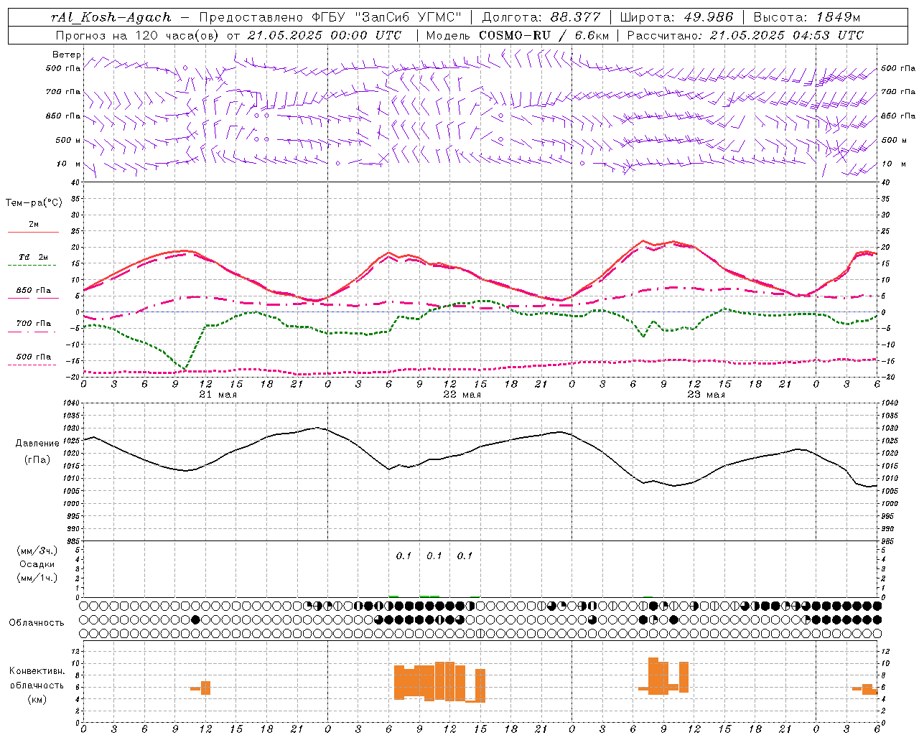The image size is (919, 735).
Task: Click the Ветер panel label
Action: 66,55
